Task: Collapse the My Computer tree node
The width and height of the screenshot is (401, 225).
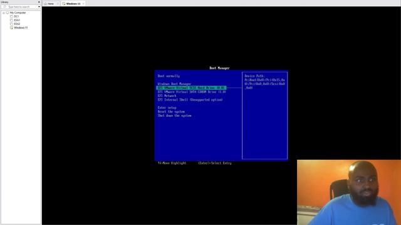Action: point(4,12)
